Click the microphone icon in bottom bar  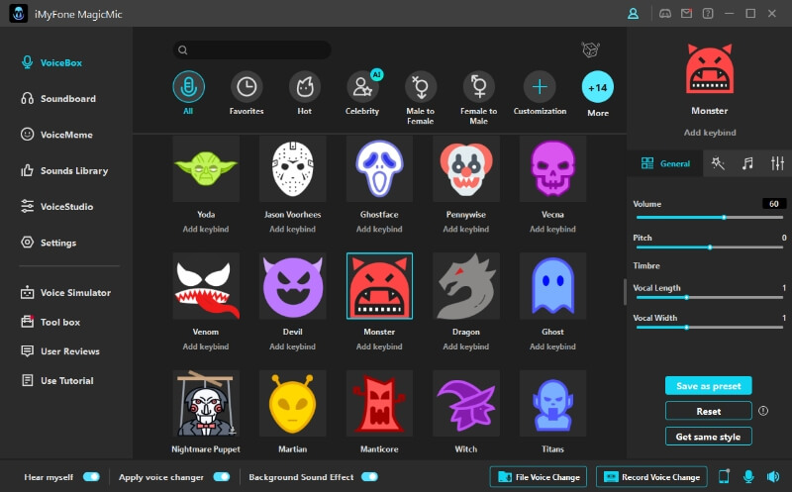tap(748, 476)
